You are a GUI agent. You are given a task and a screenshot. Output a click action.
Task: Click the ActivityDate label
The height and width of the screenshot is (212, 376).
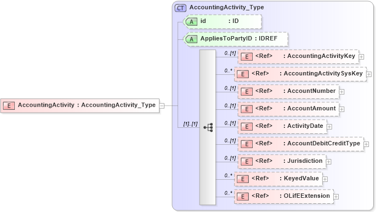[x=305, y=126]
